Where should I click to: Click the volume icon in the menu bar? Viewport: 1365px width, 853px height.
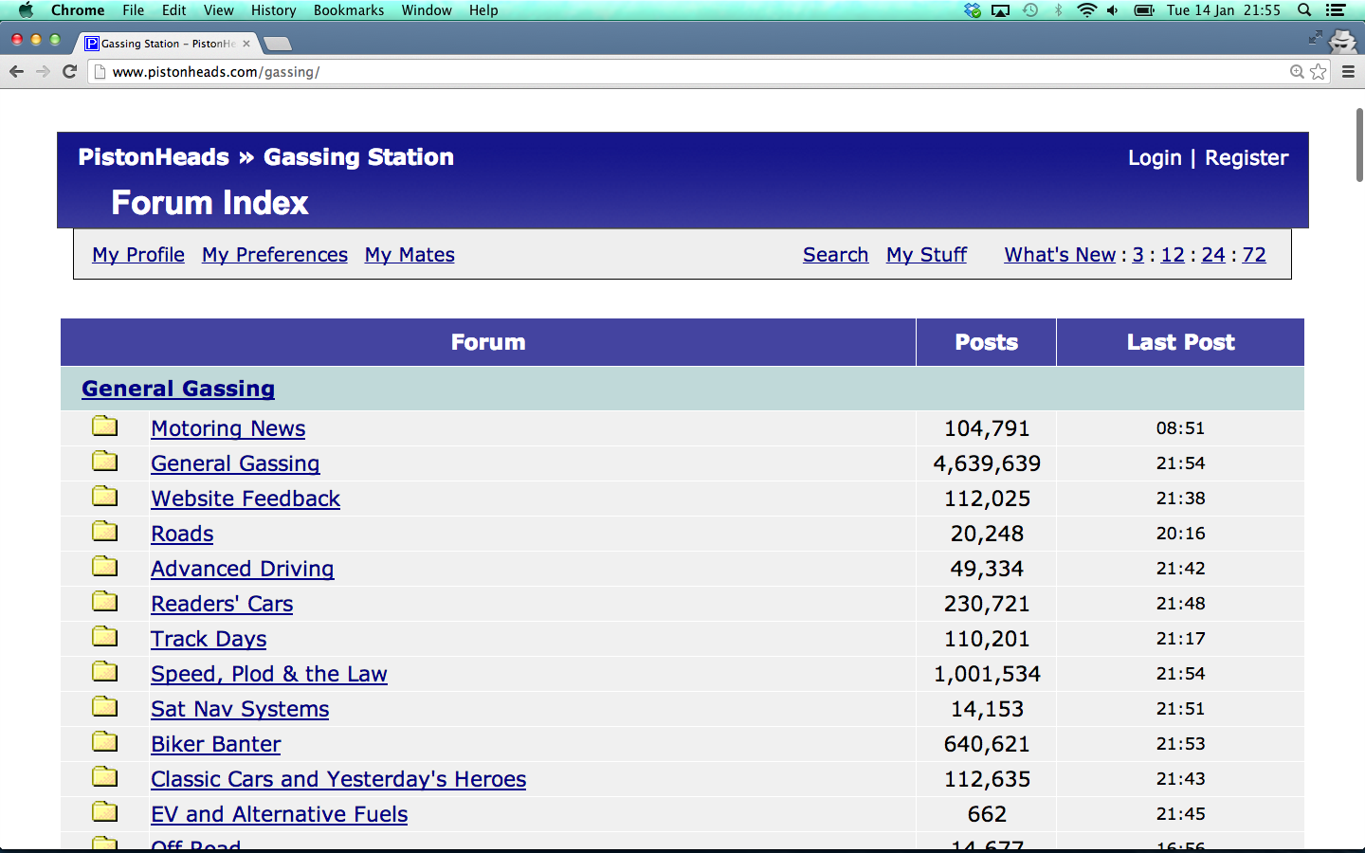[1113, 10]
